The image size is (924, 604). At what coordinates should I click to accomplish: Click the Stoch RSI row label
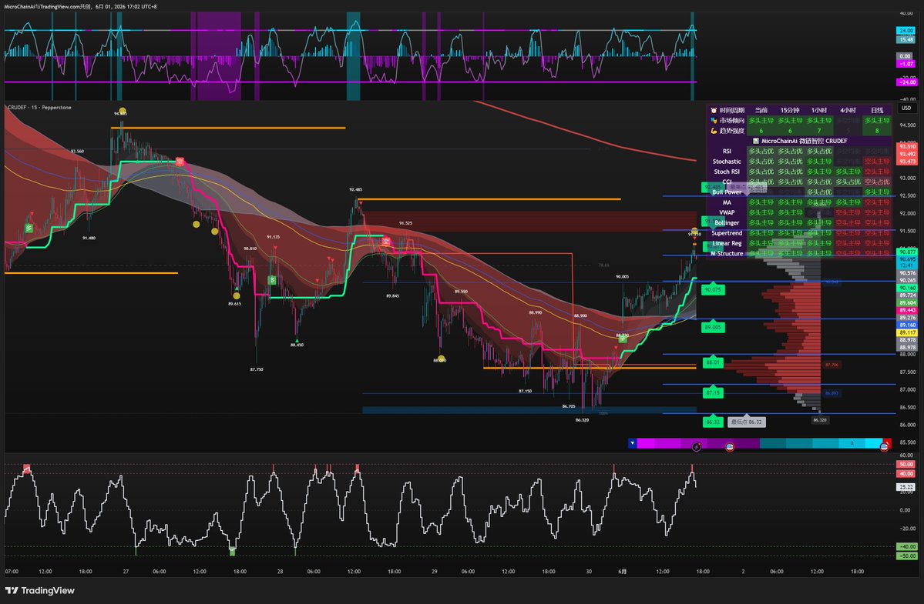tap(727, 172)
